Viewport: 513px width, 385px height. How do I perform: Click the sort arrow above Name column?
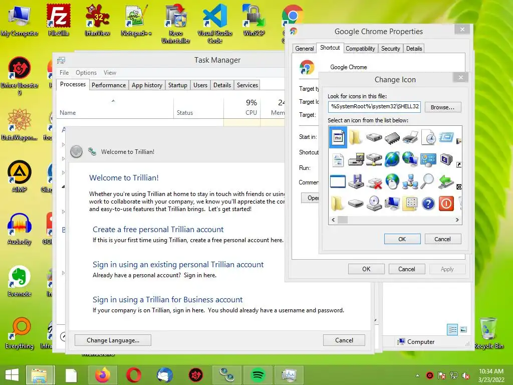(x=113, y=101)
